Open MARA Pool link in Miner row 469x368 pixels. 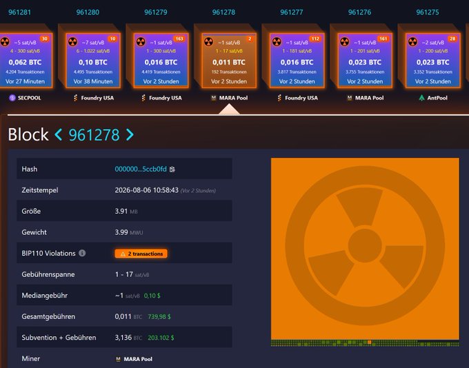pyautogui.click(x=134, y=359)
